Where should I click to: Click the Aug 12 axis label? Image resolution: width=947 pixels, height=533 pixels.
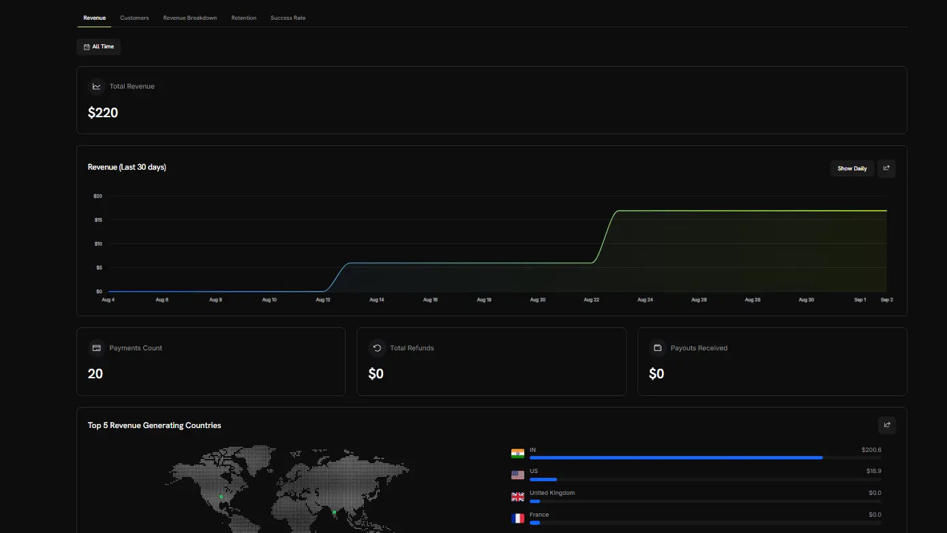(x=323, y=300)
